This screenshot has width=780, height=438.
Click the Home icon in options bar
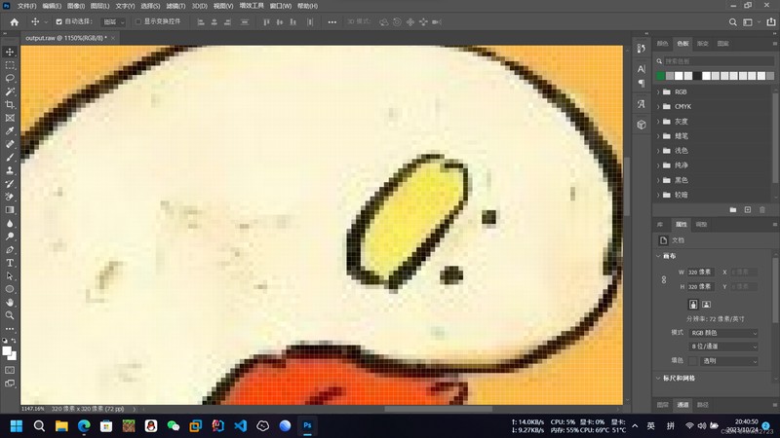[15, 21]
